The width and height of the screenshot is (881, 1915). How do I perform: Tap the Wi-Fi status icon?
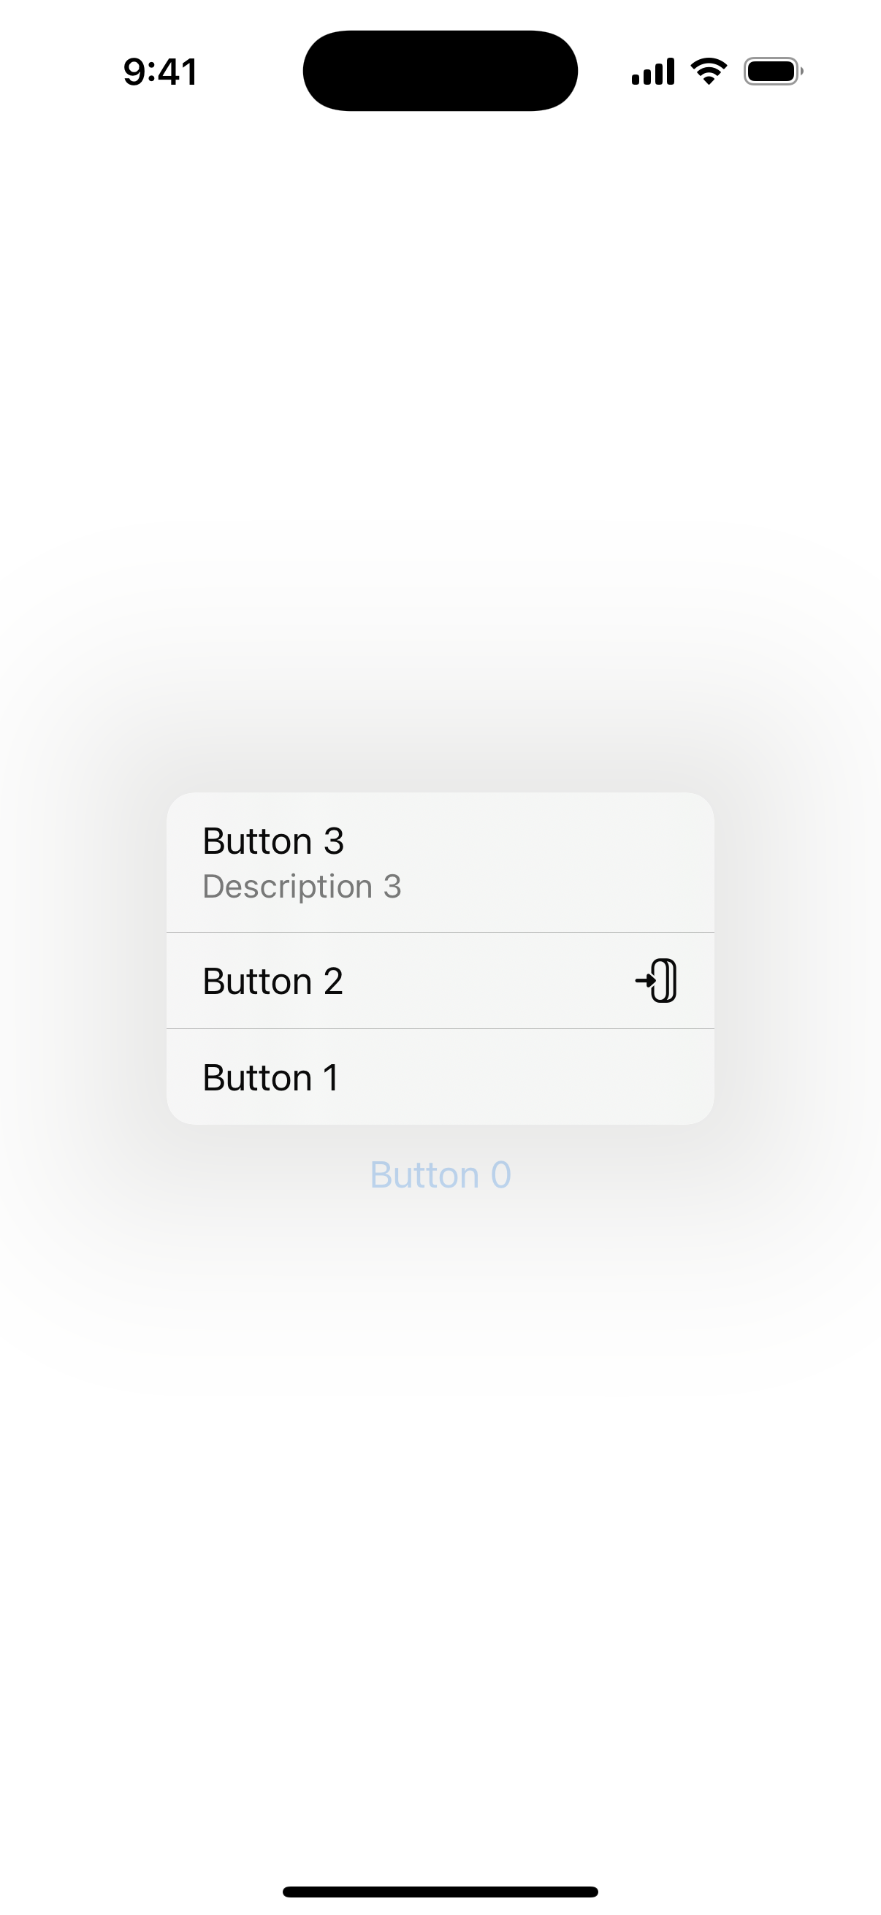point(709,72)
